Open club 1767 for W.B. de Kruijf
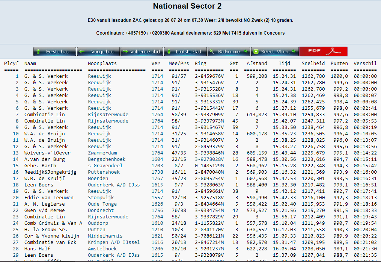The image size is (381, 262). pyautogui.click(x=157, y=179)
